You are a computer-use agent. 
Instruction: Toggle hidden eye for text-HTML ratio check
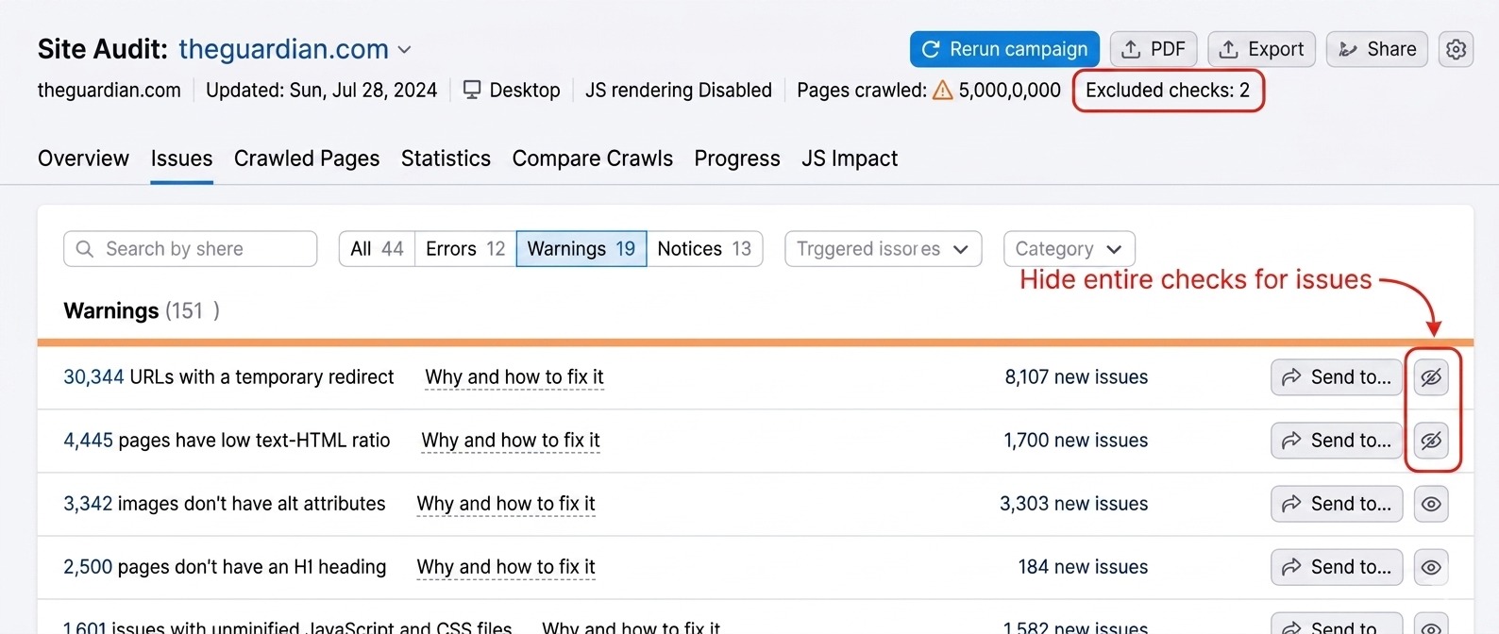1431,441
